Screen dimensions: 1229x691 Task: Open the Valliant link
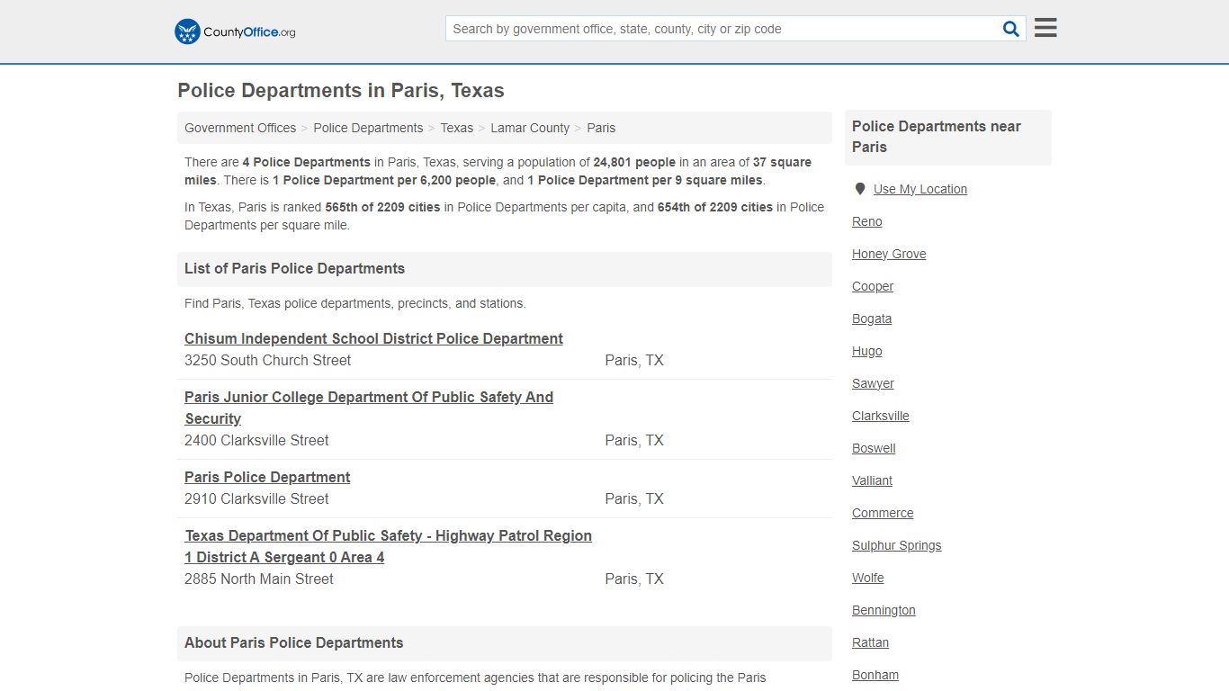[872, 480]
